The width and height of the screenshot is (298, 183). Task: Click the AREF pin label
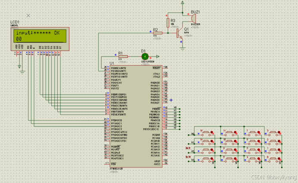click(157, 161)
